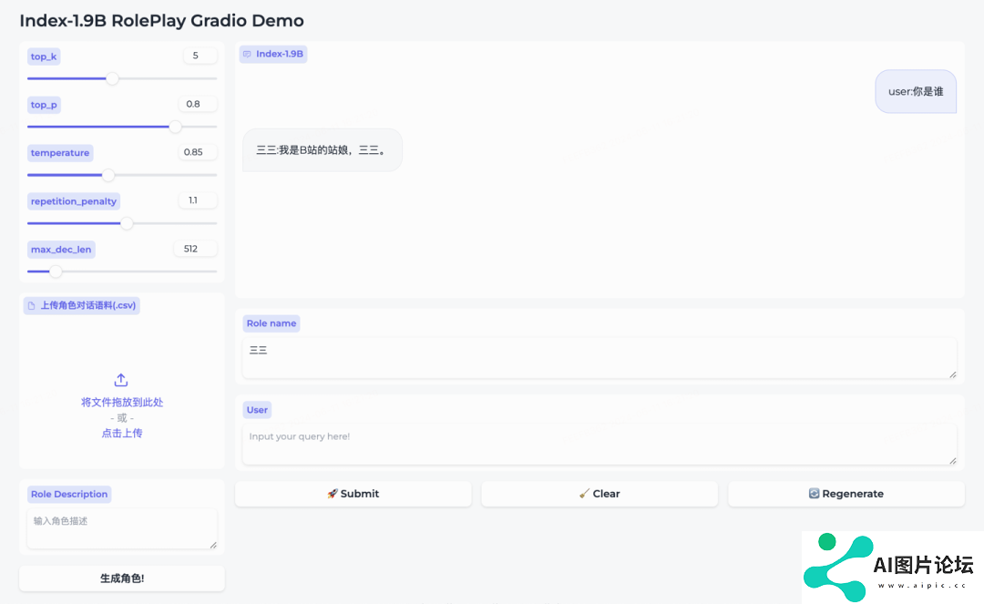Click the 点击上传 upload link
This screenshot has height=604, width=984.
pyautogui.click(x=122, y=433)
